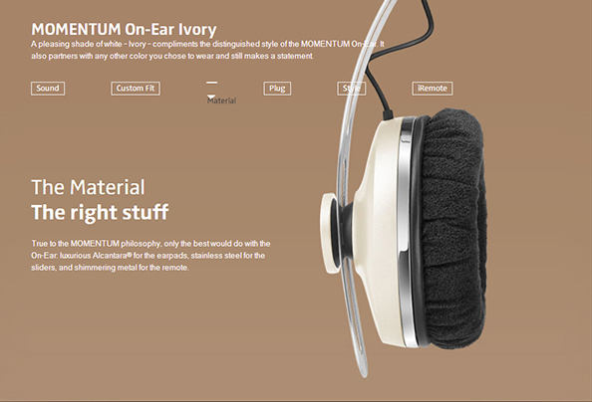Click the MOMENTUM On-Ear Ivory title
The image size is (592, 402).
[124, 29]
